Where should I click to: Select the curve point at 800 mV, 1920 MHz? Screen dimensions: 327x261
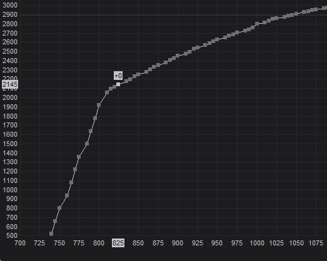[99, 105]
